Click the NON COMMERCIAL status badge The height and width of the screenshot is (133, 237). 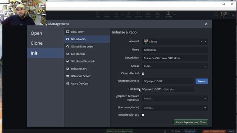[x=214, y=132]
